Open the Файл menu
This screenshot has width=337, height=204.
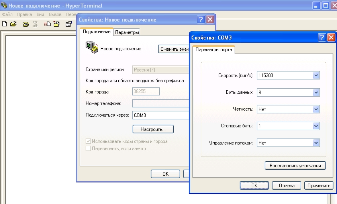7,14
